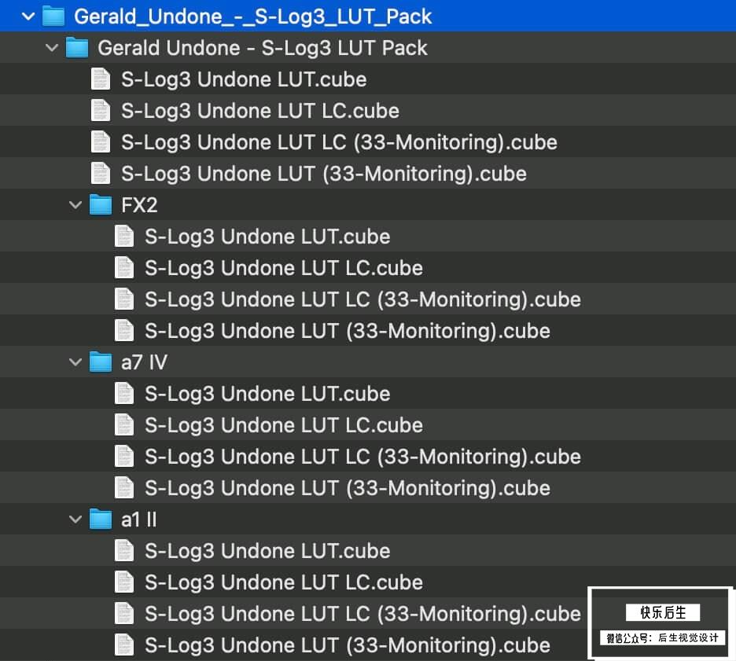The height and width of the screenshot is (661, 736).
Task: Click file icon of FX2 S-Log3 Undone LUT LC.cube
Action: pos(124,267)
